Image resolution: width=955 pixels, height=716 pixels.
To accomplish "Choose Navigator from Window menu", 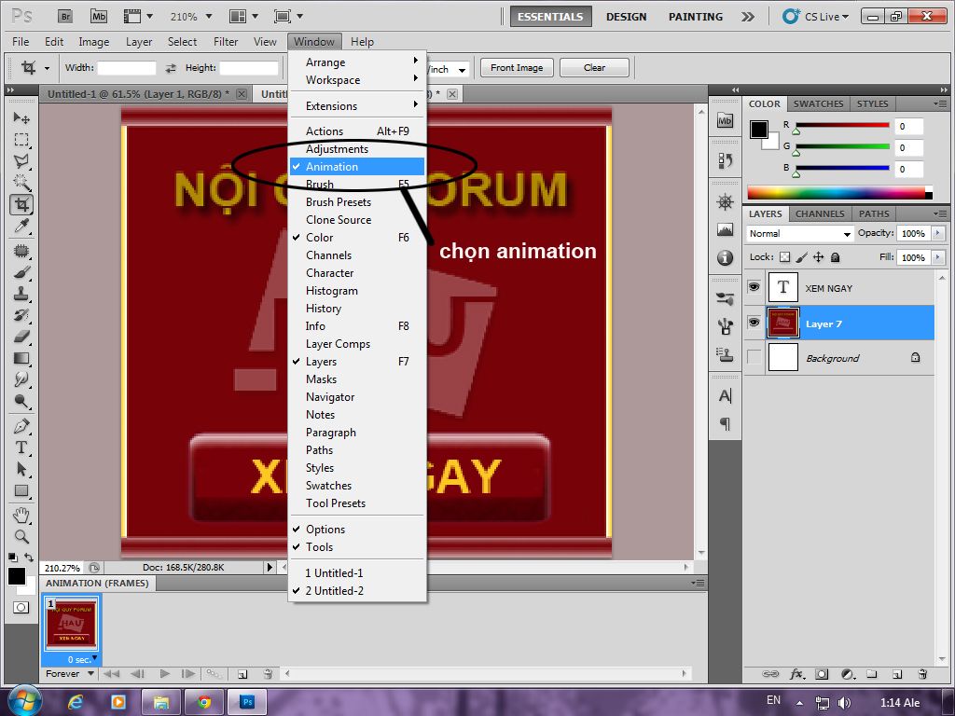I will tap(357, 397).
